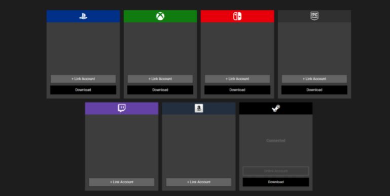Click the Xbox logo icon
390x196 pixels.
[x=160, y=16]
